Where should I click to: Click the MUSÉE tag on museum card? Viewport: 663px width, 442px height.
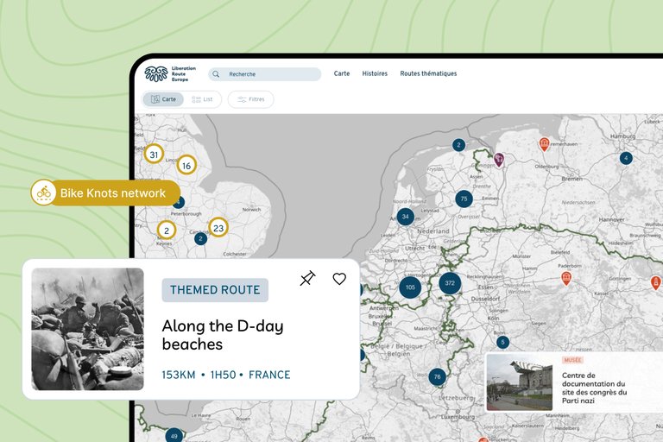coord(572,360)
